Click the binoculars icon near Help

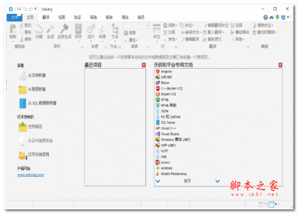[272, 17]
